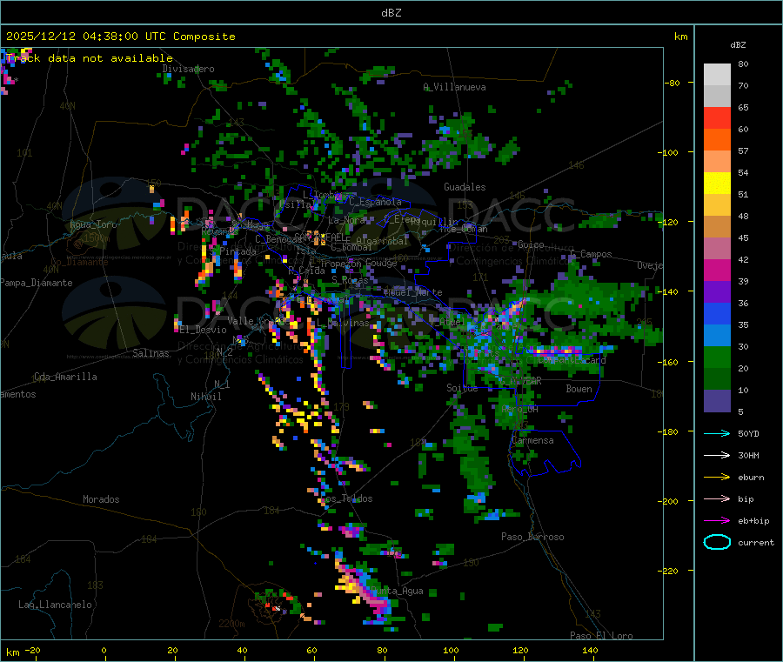Image resolution: width=783 pixels, height=662 pixels.
Task: Click the timestamp '2025/12/12 04:38:00 UTC Composite'
Action: [120, 37]
